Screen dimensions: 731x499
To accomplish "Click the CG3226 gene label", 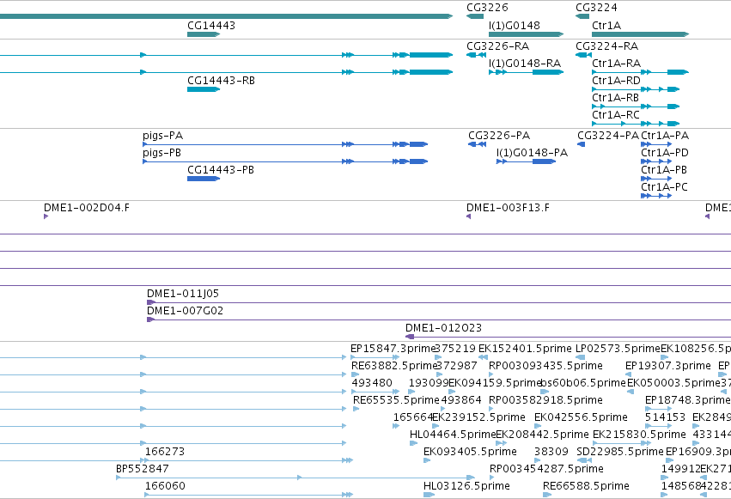I will click(x=487, y=8).
